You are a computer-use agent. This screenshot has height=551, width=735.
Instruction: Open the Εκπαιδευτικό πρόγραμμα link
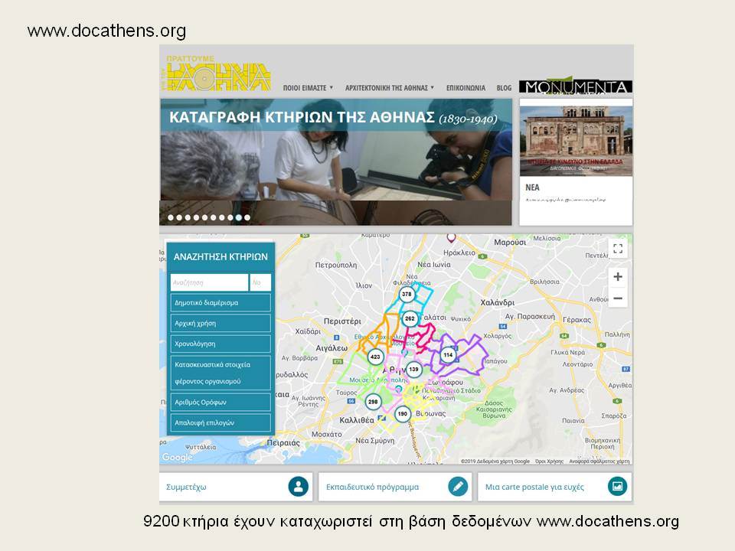(372, 487)
